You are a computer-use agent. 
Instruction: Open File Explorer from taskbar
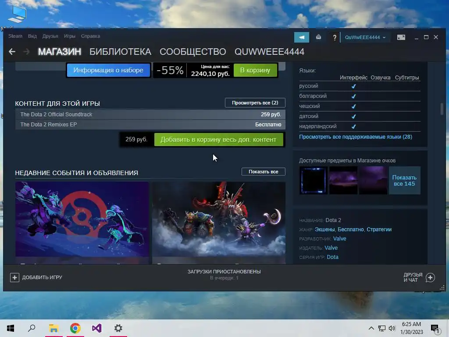tap(54, 328)
